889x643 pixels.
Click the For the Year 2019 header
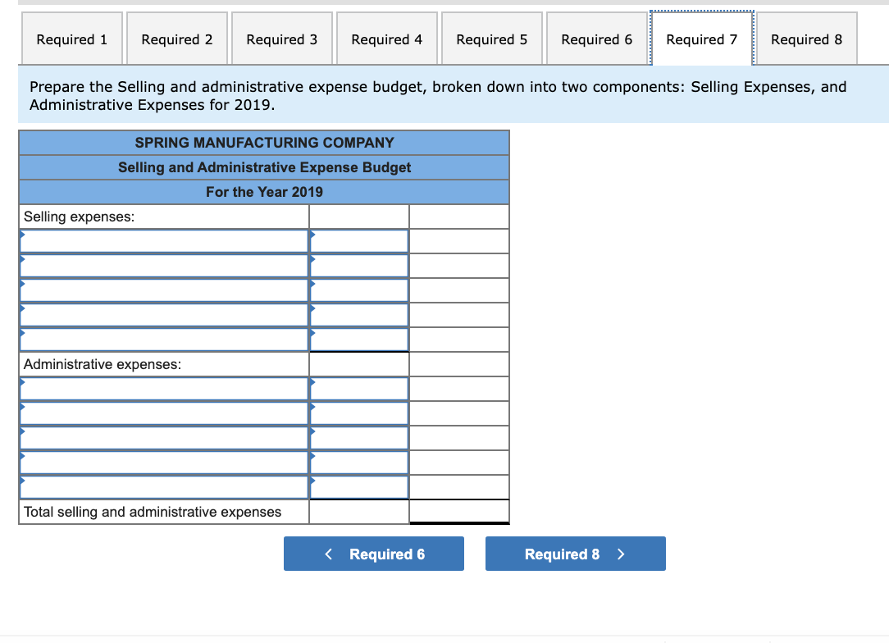[264, 192]
